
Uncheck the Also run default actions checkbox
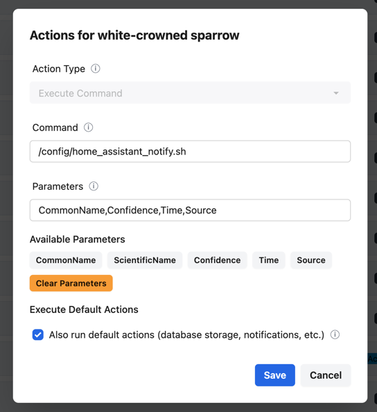38,334
